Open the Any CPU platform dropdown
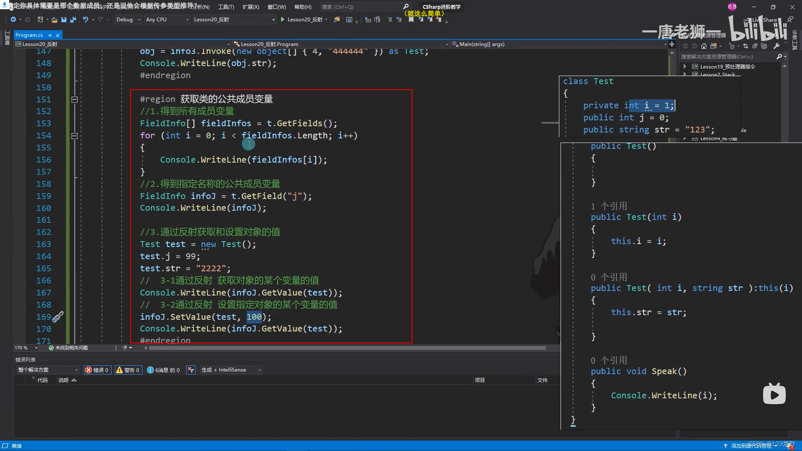The height and width of the screenshot is (451, 802). (167, 20)
